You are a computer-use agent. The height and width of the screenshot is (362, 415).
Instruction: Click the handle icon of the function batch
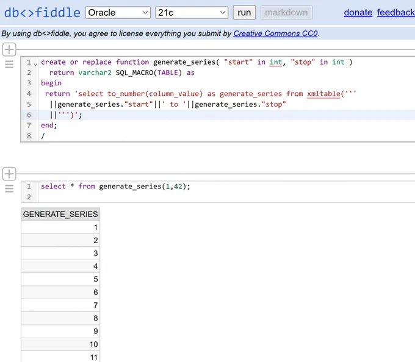[9, 64]
